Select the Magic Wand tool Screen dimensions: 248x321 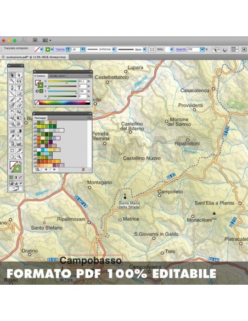[12, 81]
